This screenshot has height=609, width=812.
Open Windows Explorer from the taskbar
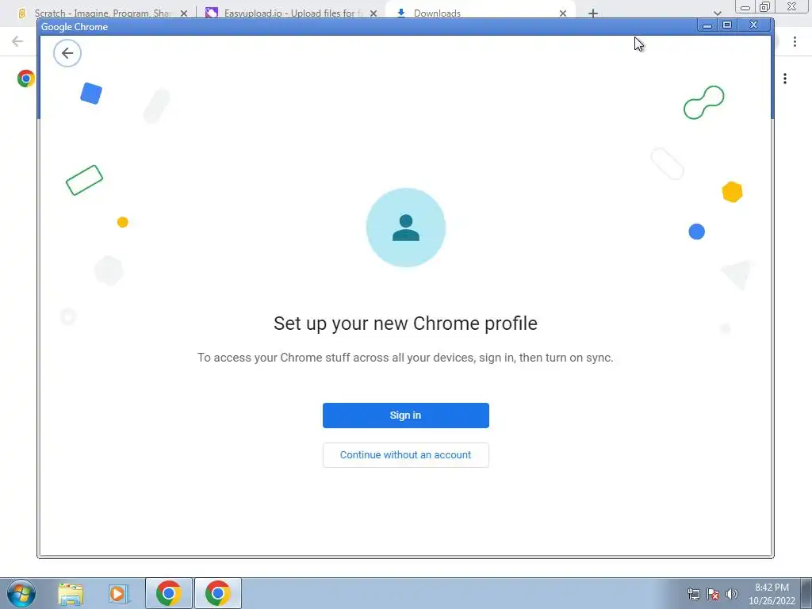(x=71, y=593)
